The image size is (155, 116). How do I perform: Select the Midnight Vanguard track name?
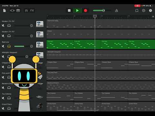point(9,53)
